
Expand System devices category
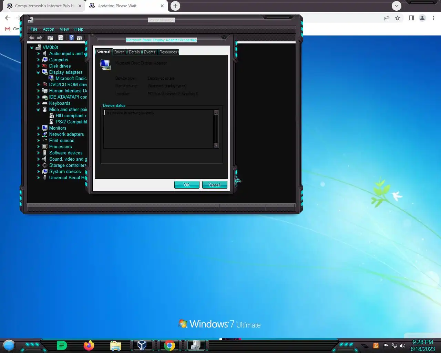pos(38,171)
